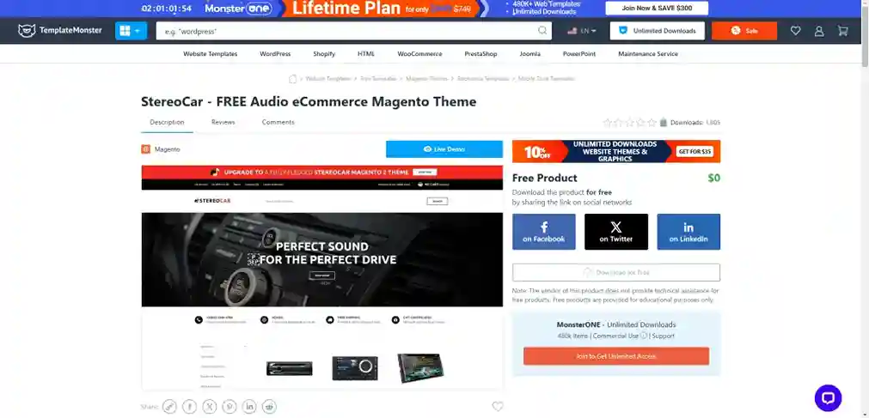Click the Unlimited Downloads header button
The height and width of the screenshot is (418, 869).
click(x=658, y=31)
